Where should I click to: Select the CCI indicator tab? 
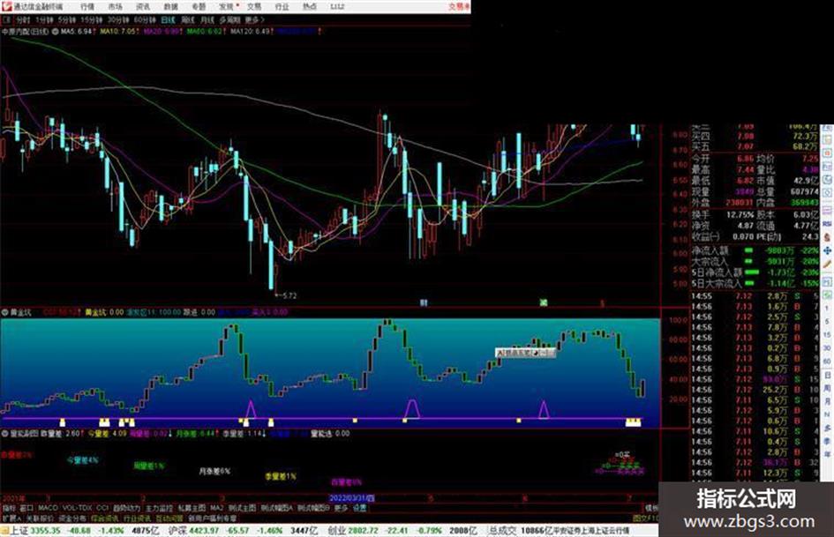102,508
